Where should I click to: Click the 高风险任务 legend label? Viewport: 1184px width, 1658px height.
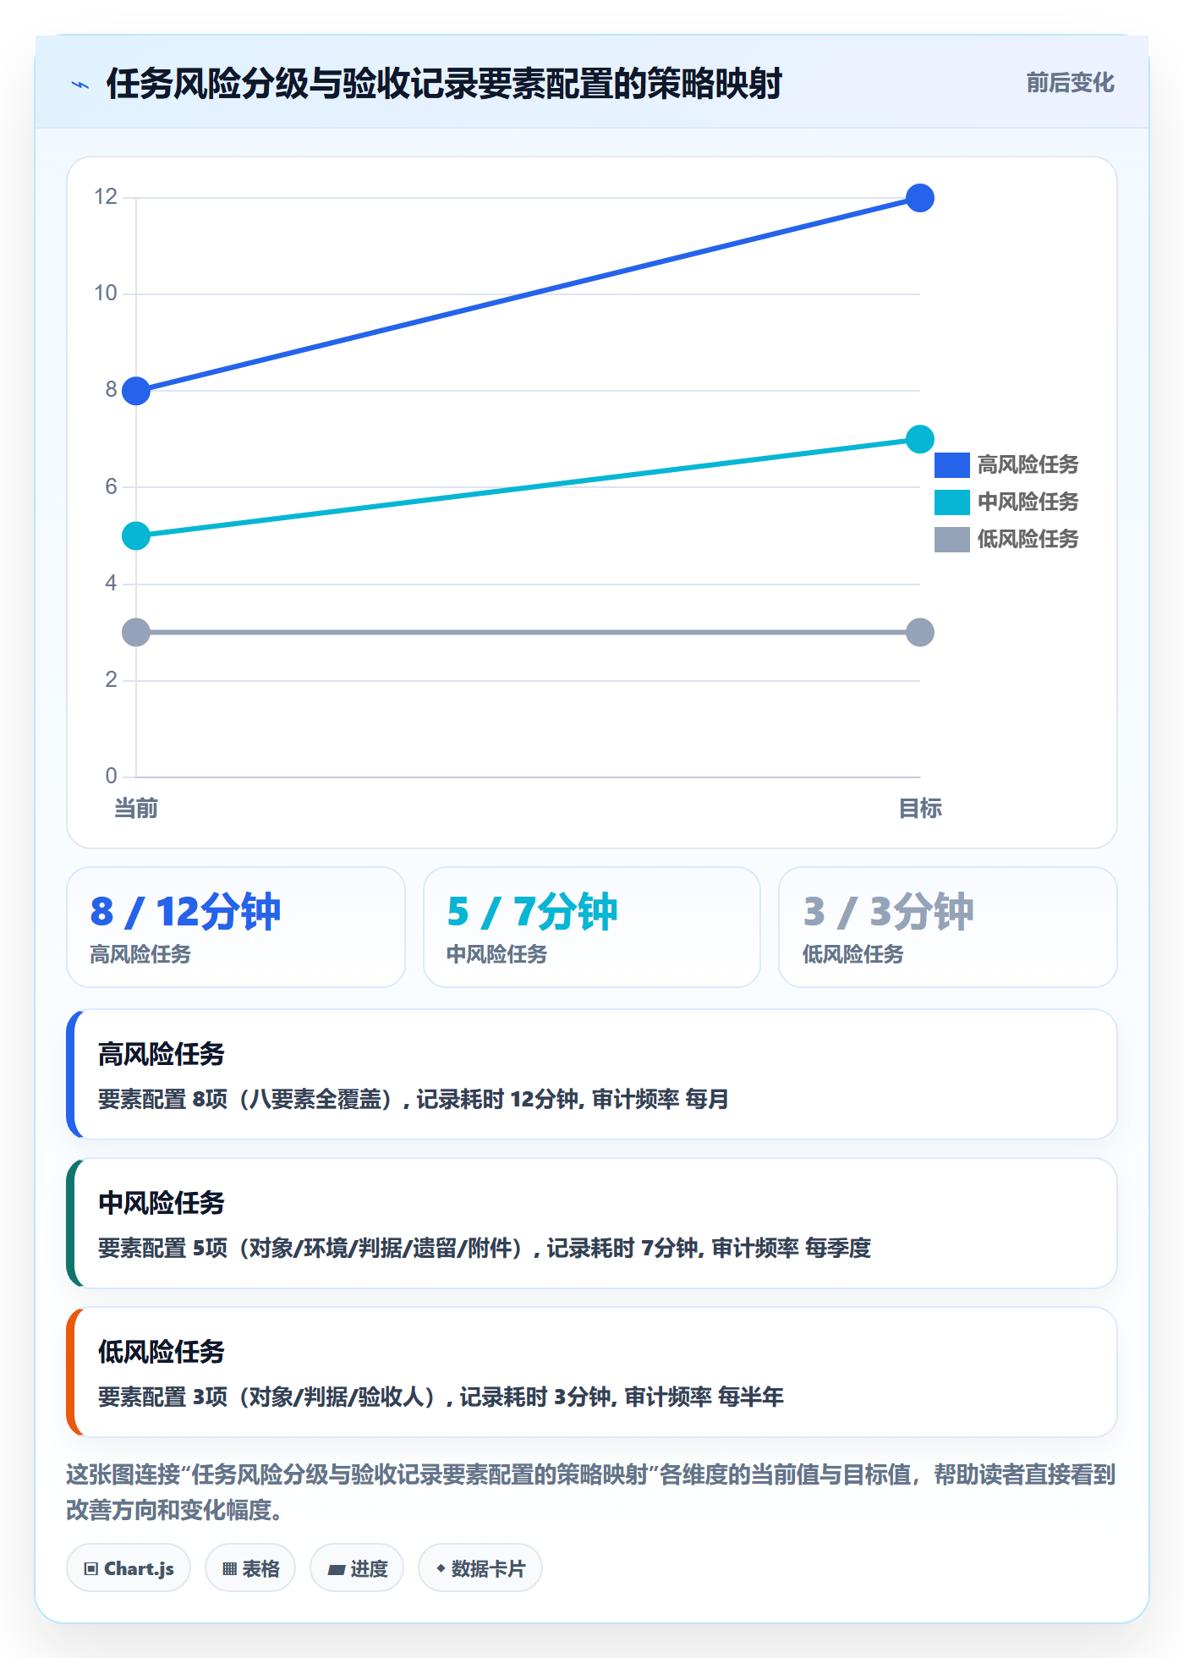[x=1028, y=465]
